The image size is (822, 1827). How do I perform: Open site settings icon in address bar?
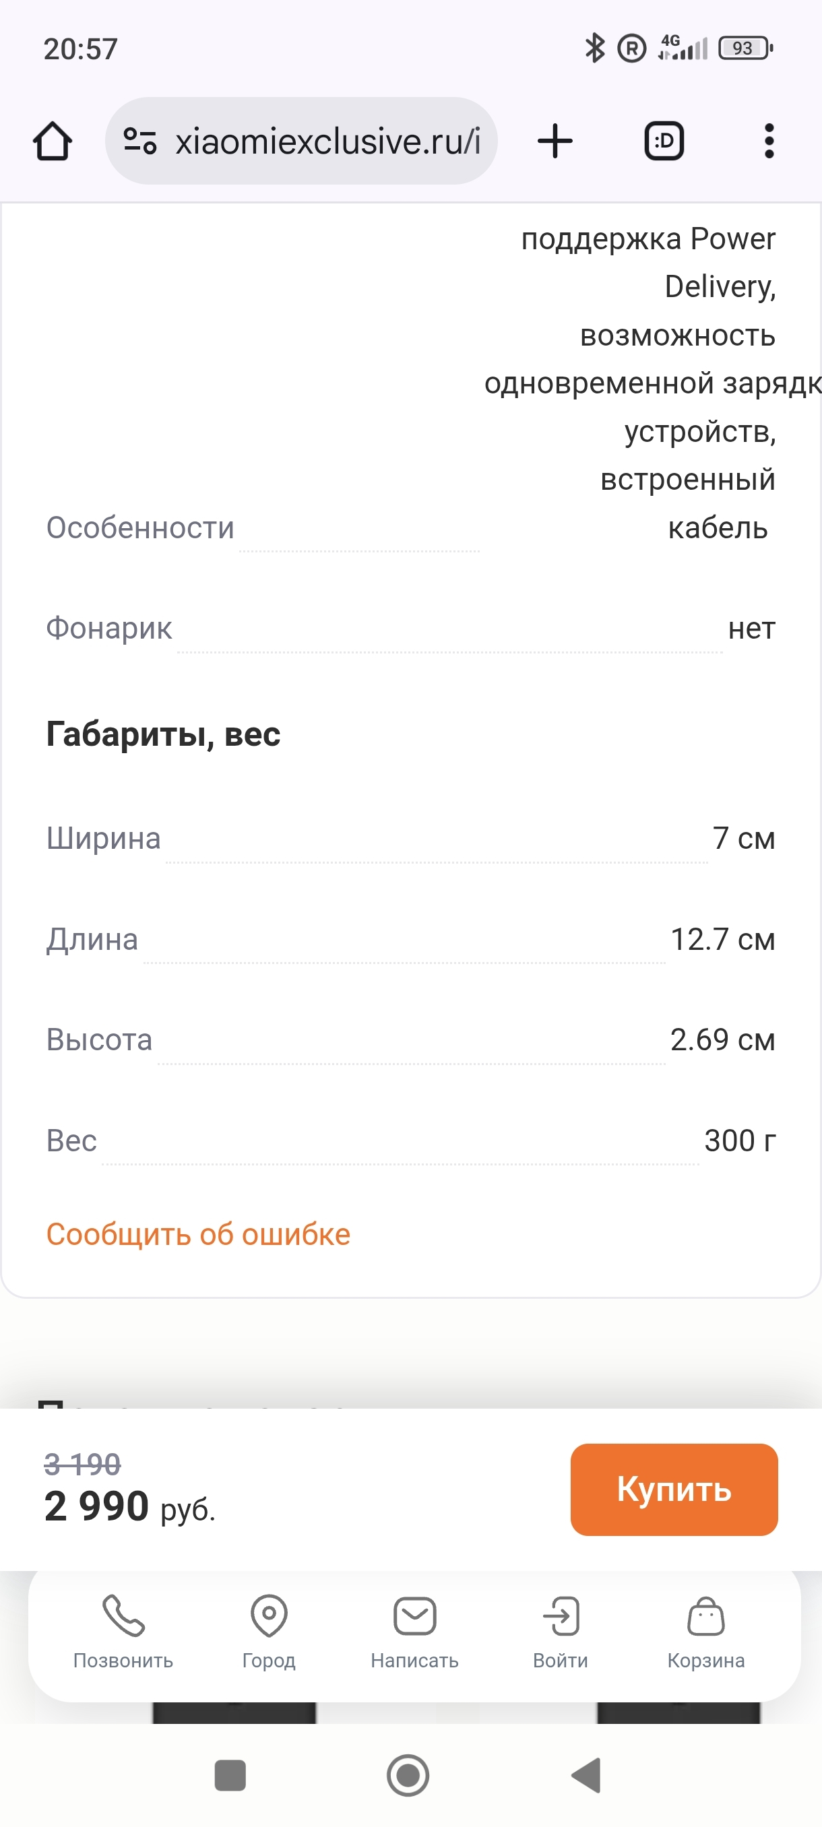[139, 141]
